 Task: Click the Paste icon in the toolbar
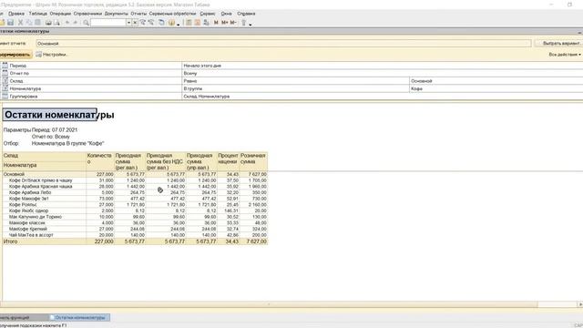(x=37, y=23)
